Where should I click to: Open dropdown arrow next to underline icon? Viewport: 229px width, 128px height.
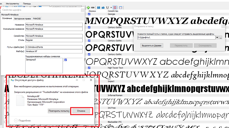pos(111,8)
